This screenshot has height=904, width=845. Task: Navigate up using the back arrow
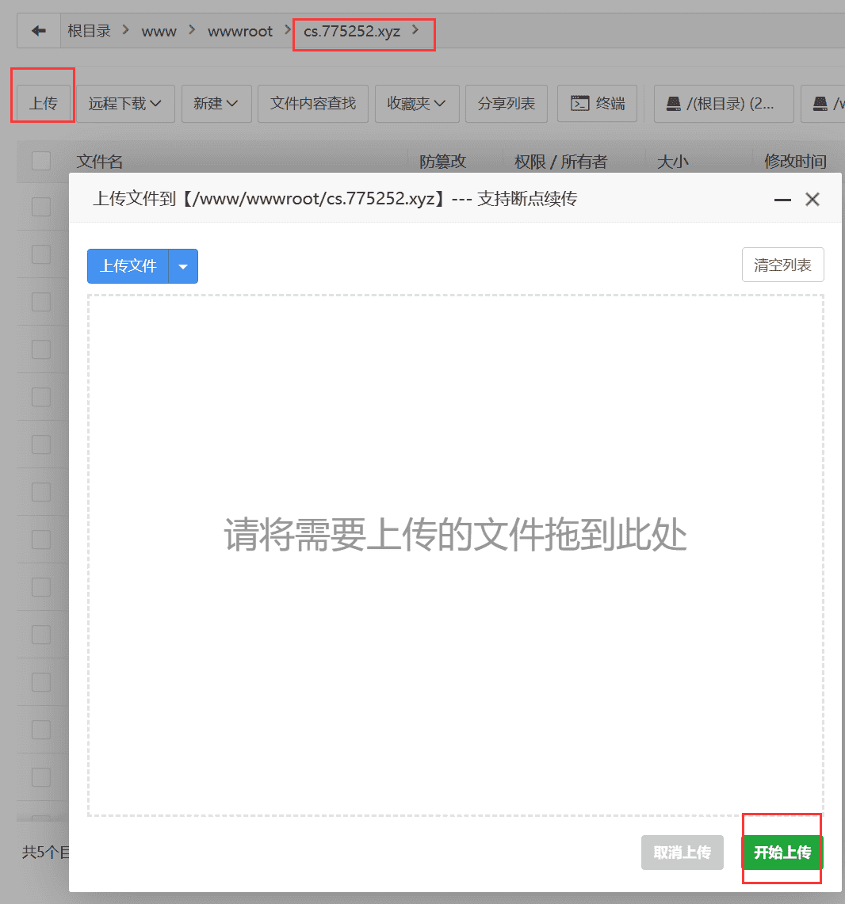point(38,30)
